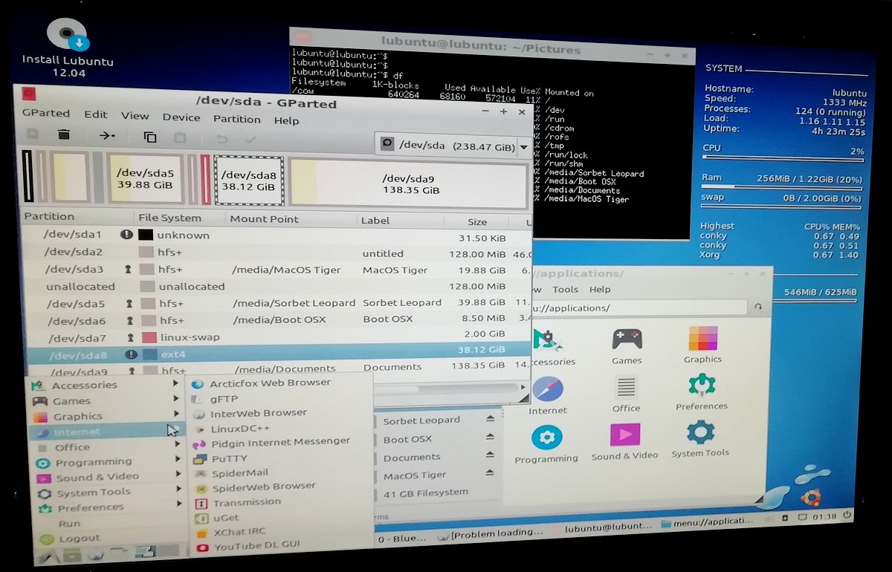Open the Install Lubuntu 12.04 desktop icon

[x=68, y=47]
